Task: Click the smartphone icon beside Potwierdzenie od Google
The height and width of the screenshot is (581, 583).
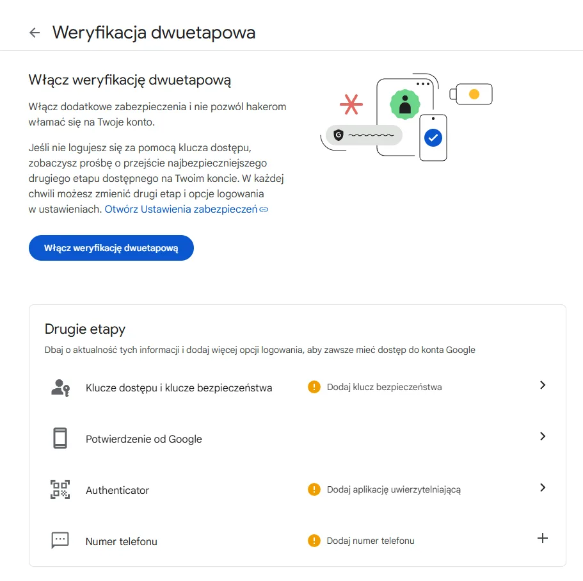Action: click(x=59, y=437)
